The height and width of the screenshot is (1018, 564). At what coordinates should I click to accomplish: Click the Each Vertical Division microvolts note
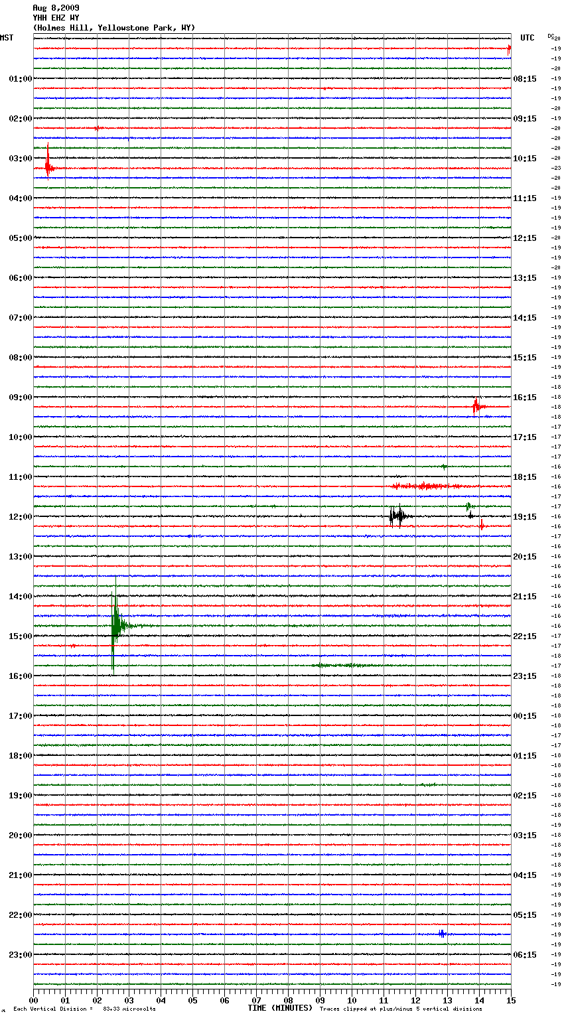(84, 1009)
